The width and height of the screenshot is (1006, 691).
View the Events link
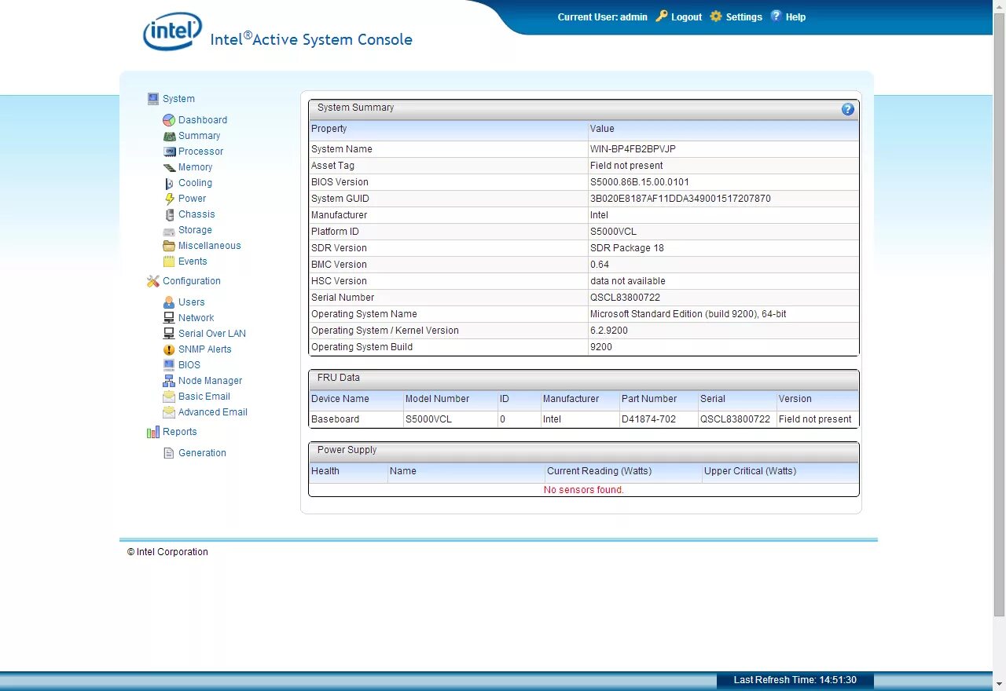(193, 261)
